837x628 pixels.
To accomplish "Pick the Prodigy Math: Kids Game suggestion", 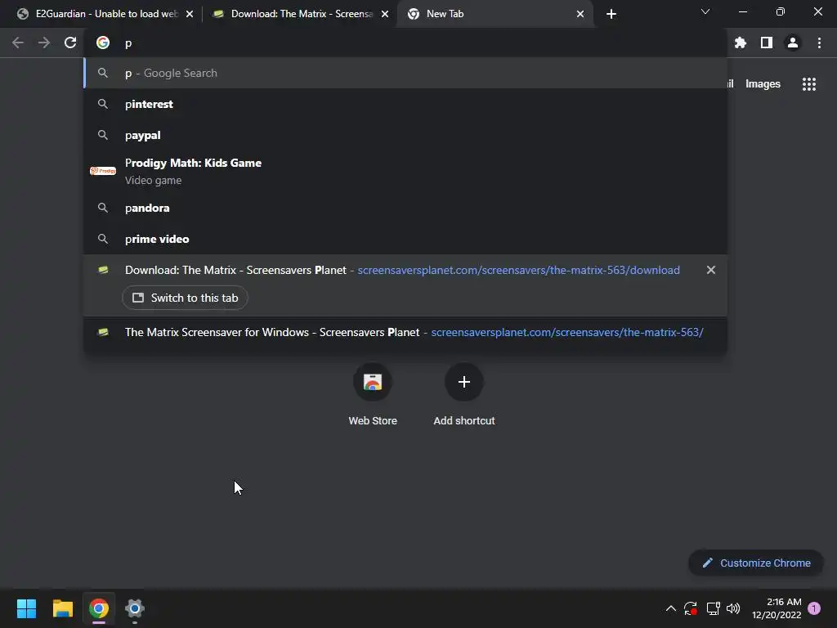I will pyautogui.click(x=405, y=172).
